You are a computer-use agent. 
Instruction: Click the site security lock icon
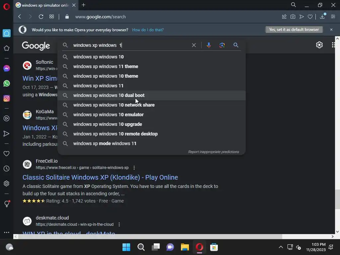pyautogui.click(x=67, y=17)
